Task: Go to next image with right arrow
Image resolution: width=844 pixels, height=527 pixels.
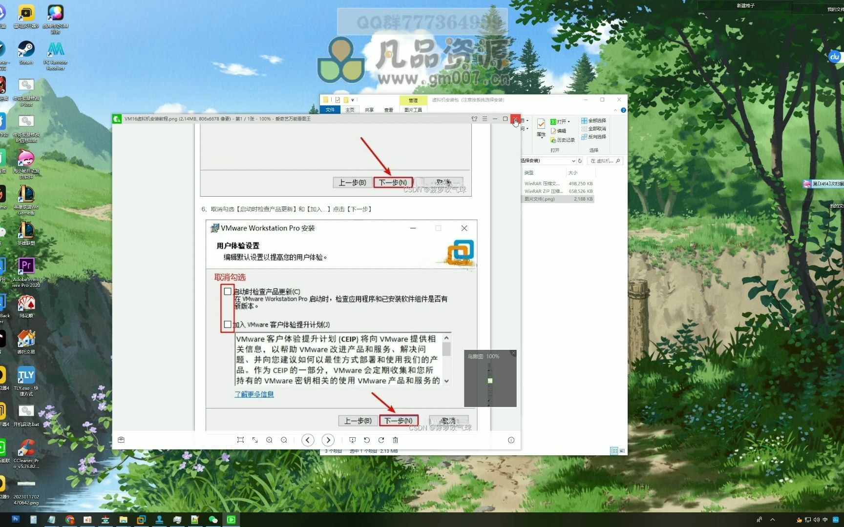Action: [x=328, y=440]
